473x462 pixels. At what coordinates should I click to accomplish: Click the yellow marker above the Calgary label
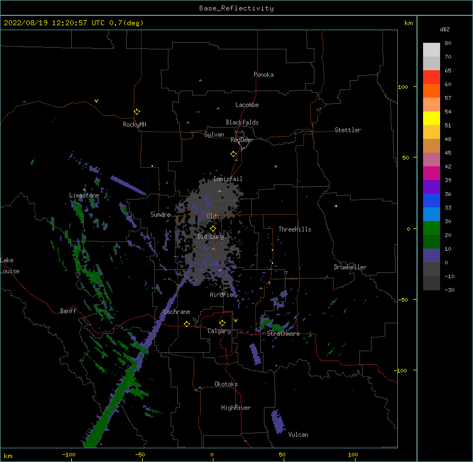[222, 323]
